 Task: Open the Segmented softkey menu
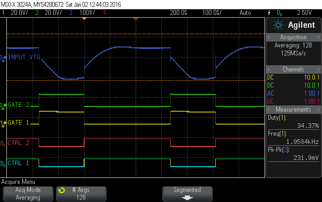[x=188, y=194]
